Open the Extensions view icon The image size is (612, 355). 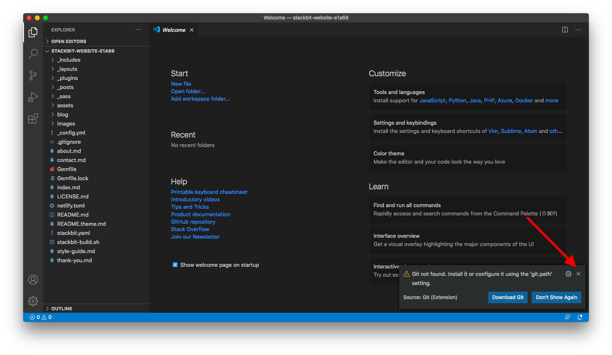point(33,118)
